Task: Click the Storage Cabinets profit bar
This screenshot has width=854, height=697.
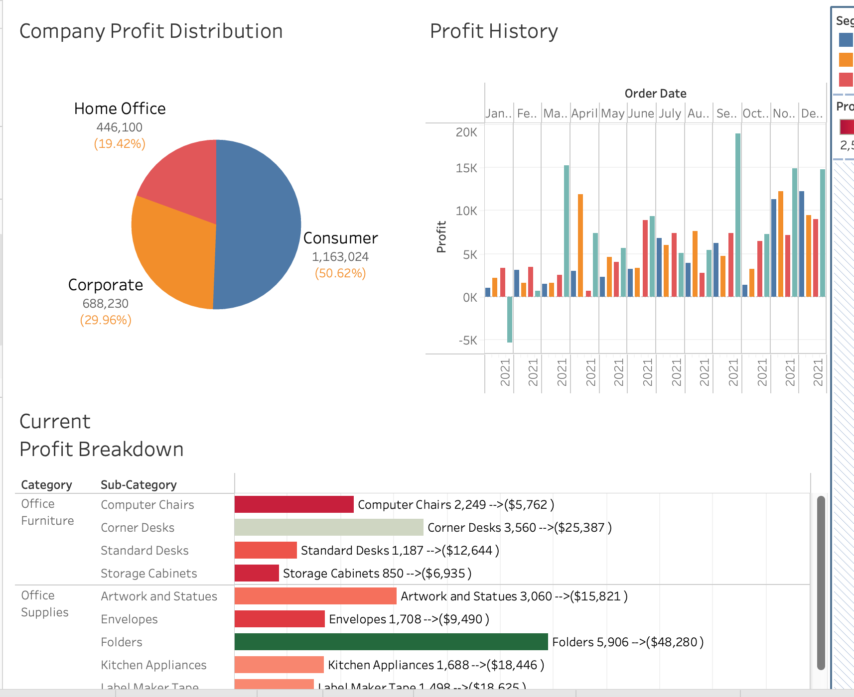Action: coord(257,573)
